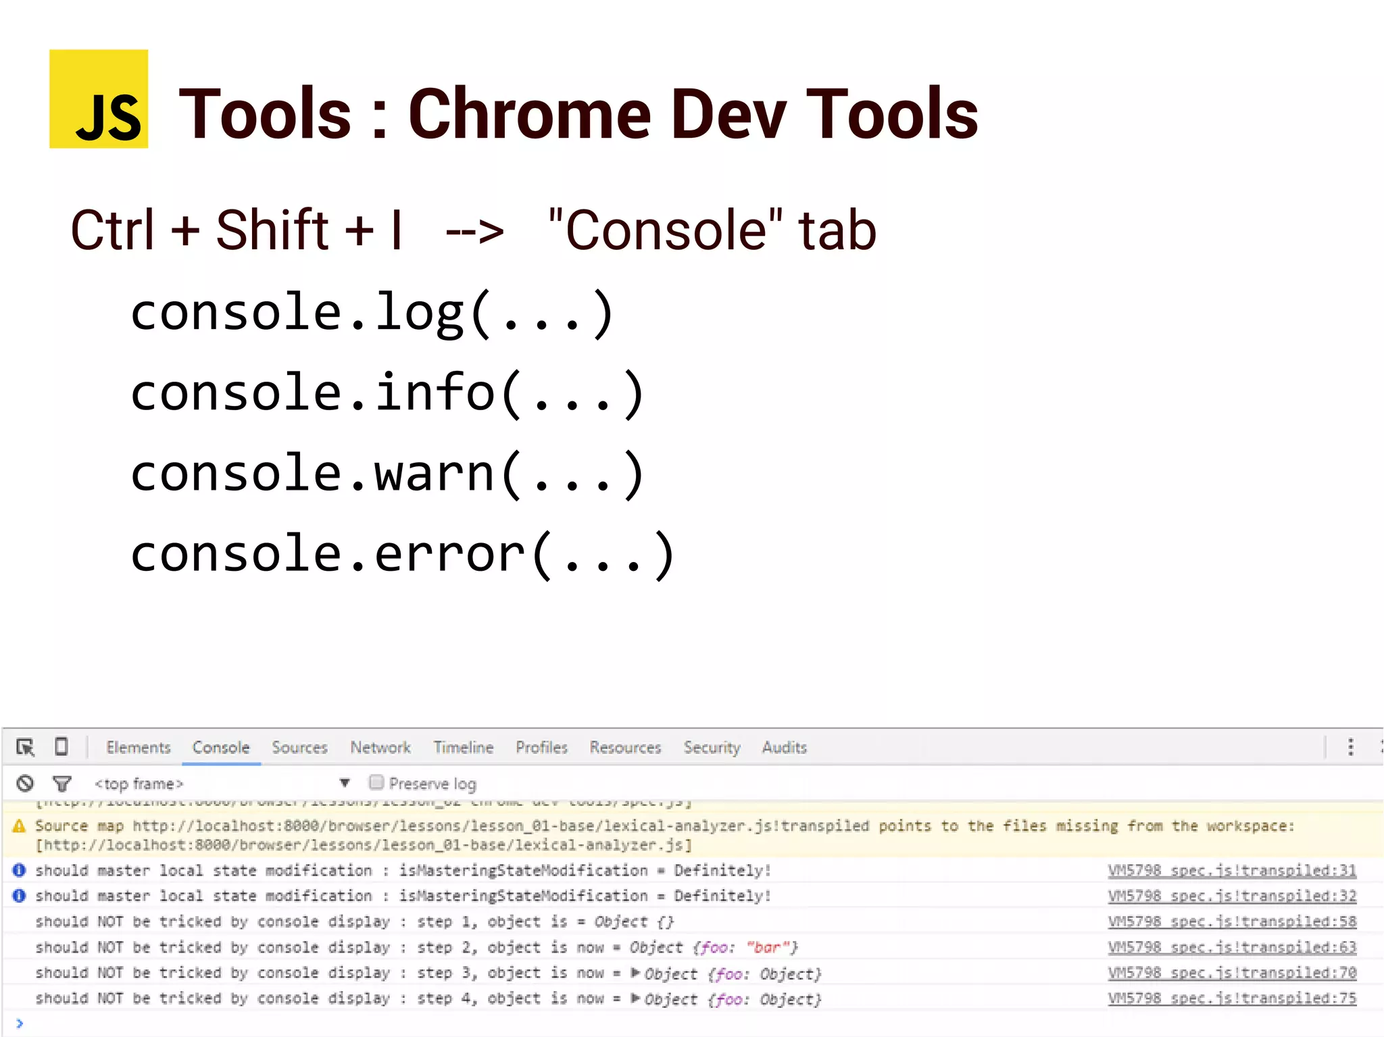Open the DevTools three-dot menu
Image resolution: width=1384 pixels, height=1037 pixels.
(x=1350, y=747)
